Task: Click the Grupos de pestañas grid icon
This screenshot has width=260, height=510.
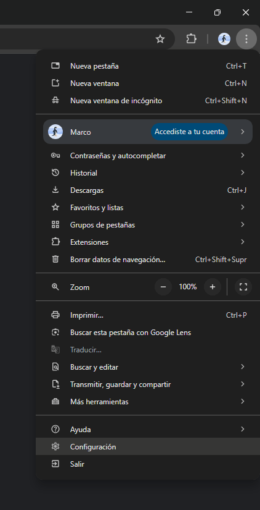Action: pyautogui.click(x=55, y=224)
